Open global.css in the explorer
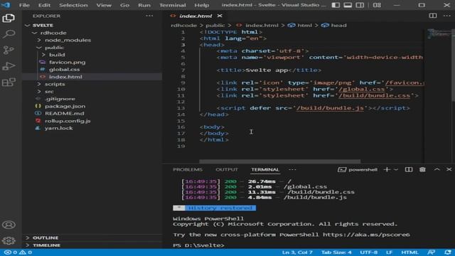 click(64, 70)
